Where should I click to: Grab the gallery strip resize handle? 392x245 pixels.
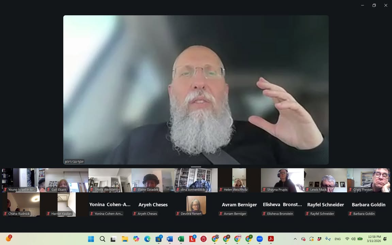[196, 167]
